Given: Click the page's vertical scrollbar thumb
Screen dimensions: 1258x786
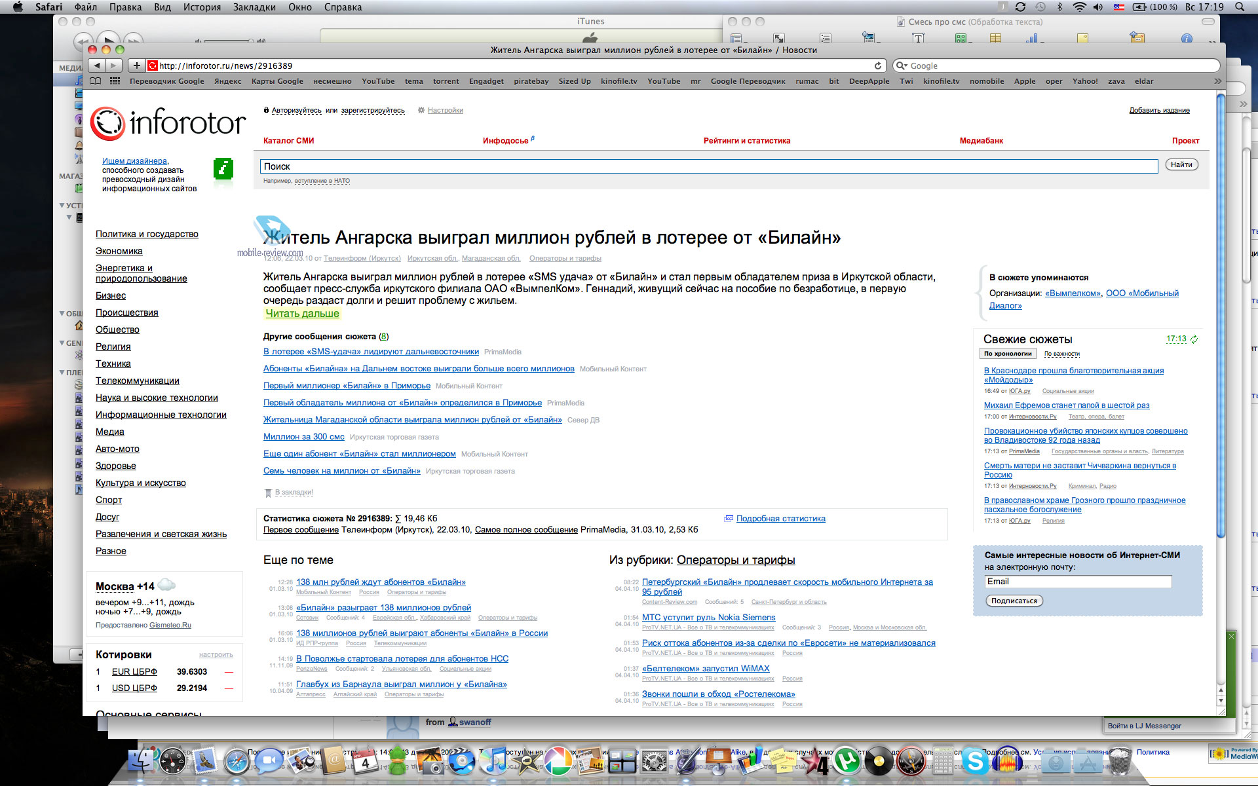Looking at the screenshot, I should (1221, 314).
